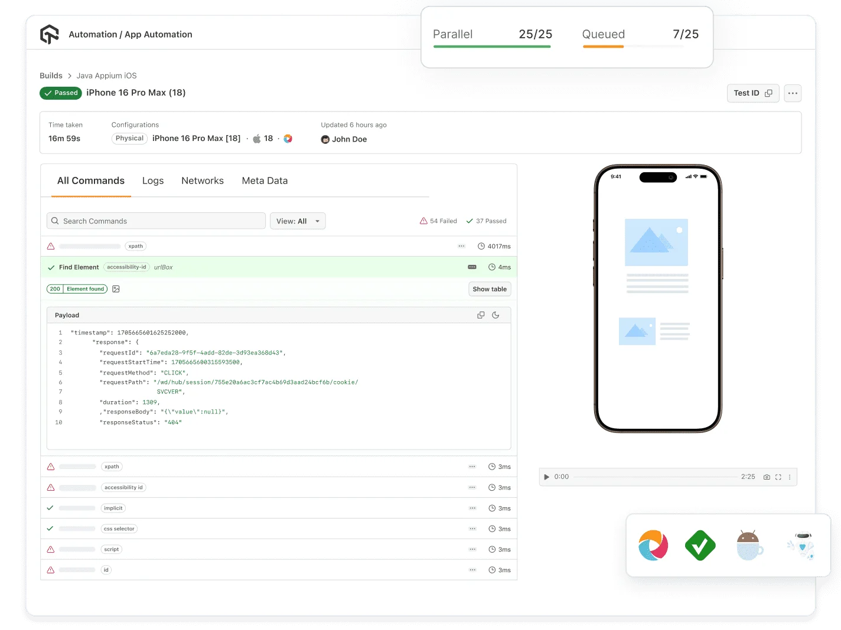
Task: Capture a screenshot with the camera icon below the phone
Action: 767,477
